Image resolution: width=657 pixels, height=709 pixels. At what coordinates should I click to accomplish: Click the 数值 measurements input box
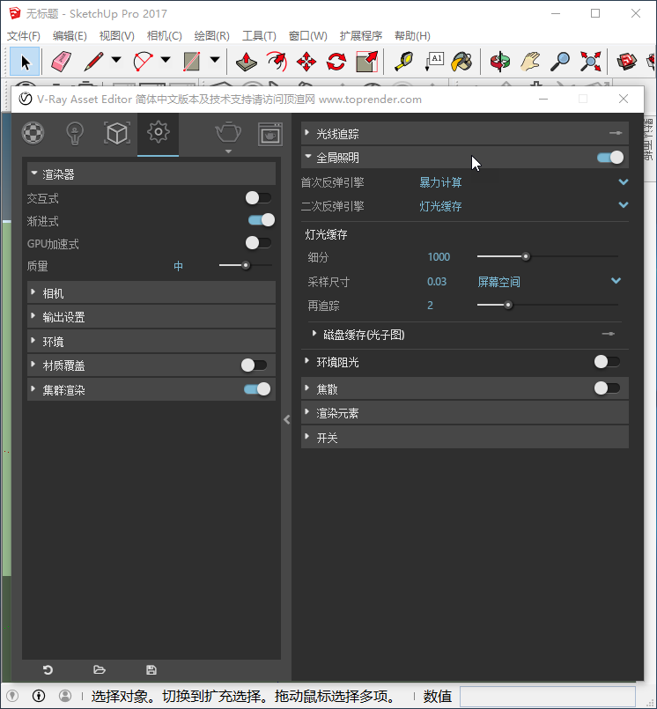(x=548, y=696)
